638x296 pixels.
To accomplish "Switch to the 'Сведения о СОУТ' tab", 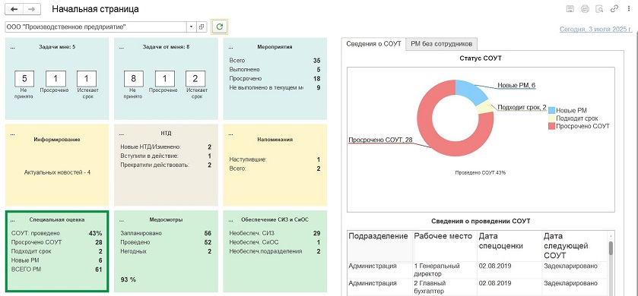I will pos(373,43).
